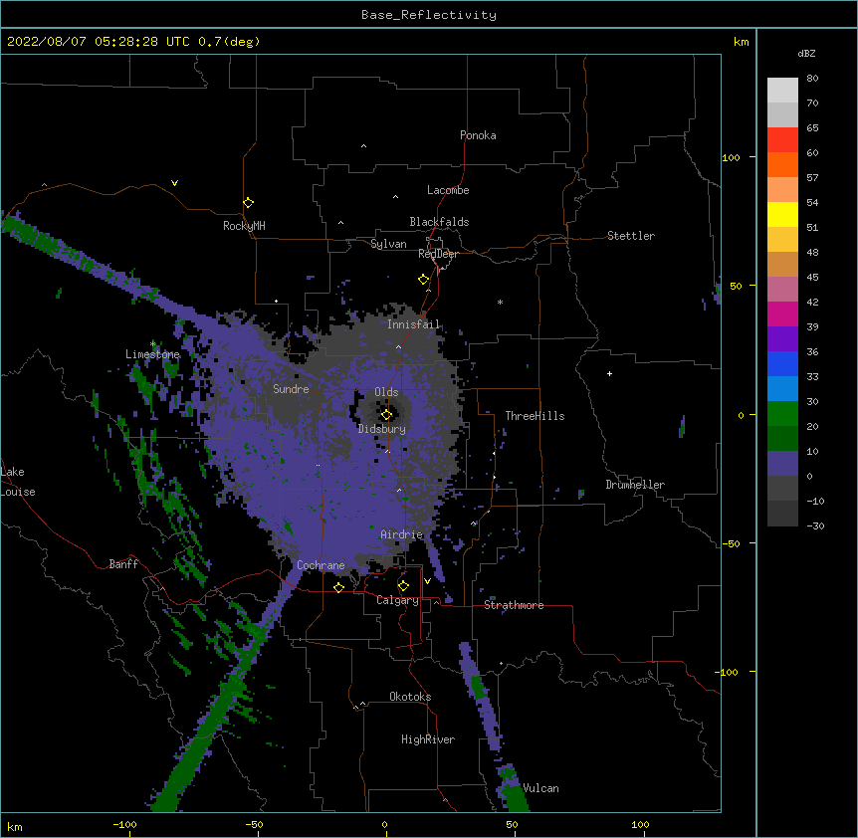This screenshot has height=838, width=858.
Task: Click the yellow diamond marker above Calgary label
Action: point(403,586)
